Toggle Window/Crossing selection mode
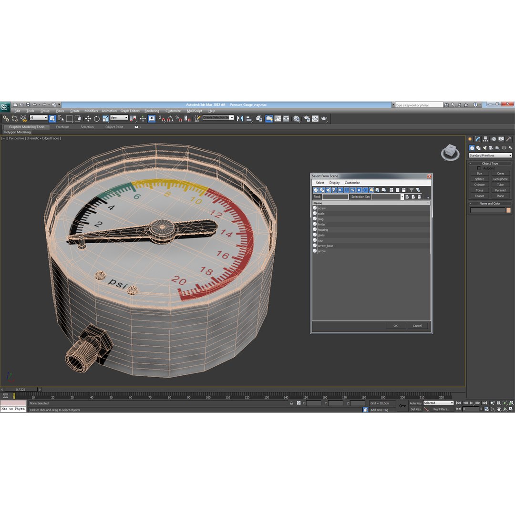 point(78,119)
